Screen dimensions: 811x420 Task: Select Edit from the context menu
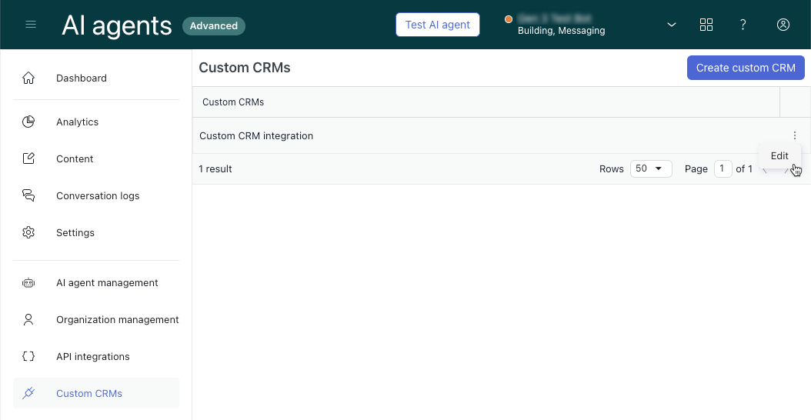(779, 155)
